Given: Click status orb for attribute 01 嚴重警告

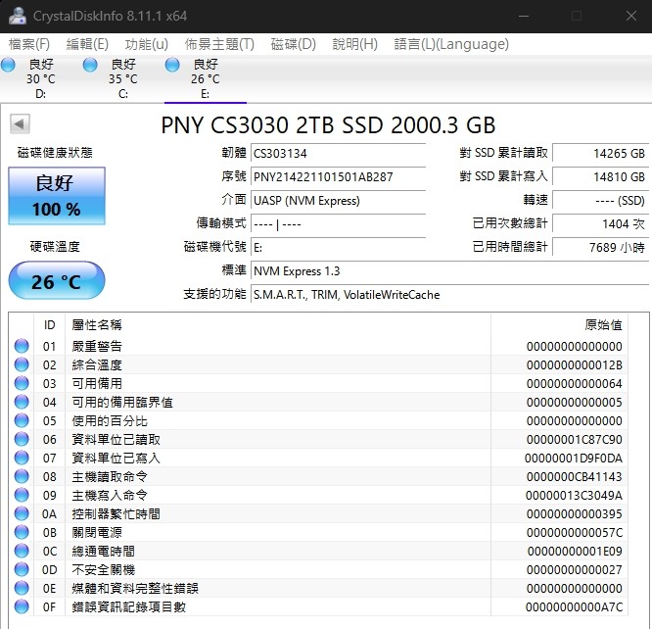Looking at the screenshot, I should 22,346.
